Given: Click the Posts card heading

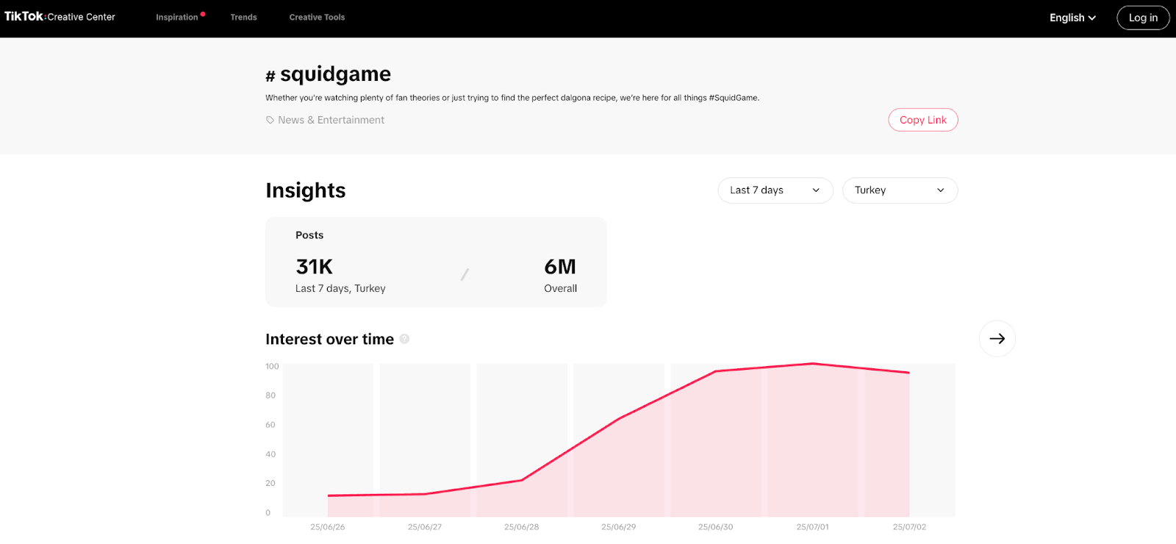Looking at the screenshot, I should pos(309,235).
